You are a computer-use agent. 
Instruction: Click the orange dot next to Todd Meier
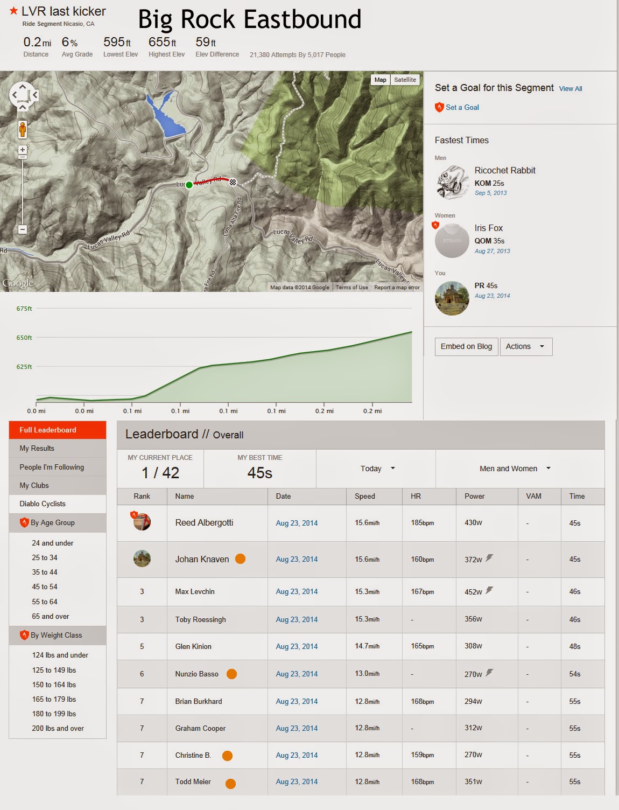coord(230,784)
